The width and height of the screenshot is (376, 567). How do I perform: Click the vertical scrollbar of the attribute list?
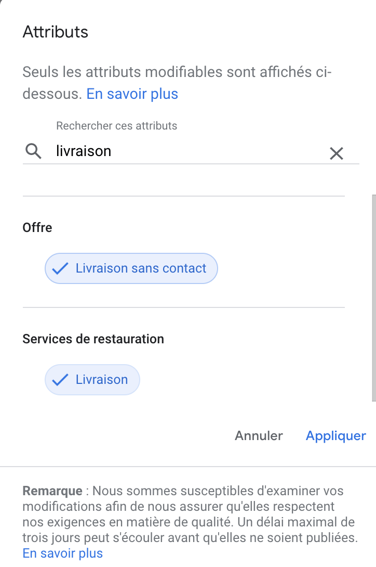point(374,298)
